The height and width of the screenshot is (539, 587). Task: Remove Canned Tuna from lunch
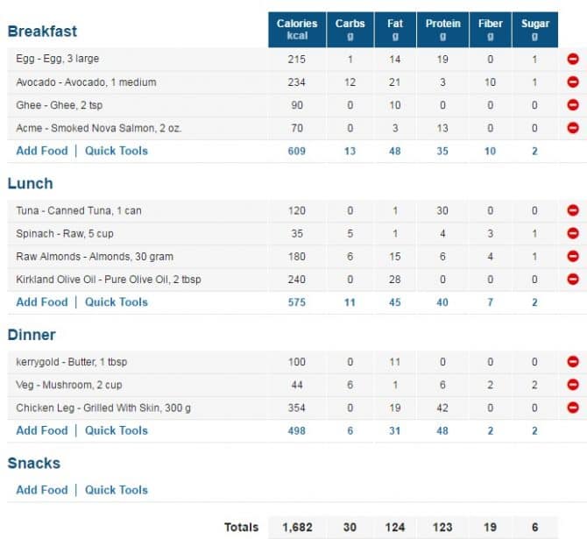573,210
